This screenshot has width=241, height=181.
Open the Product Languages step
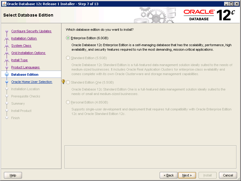(x=26, y=67)
